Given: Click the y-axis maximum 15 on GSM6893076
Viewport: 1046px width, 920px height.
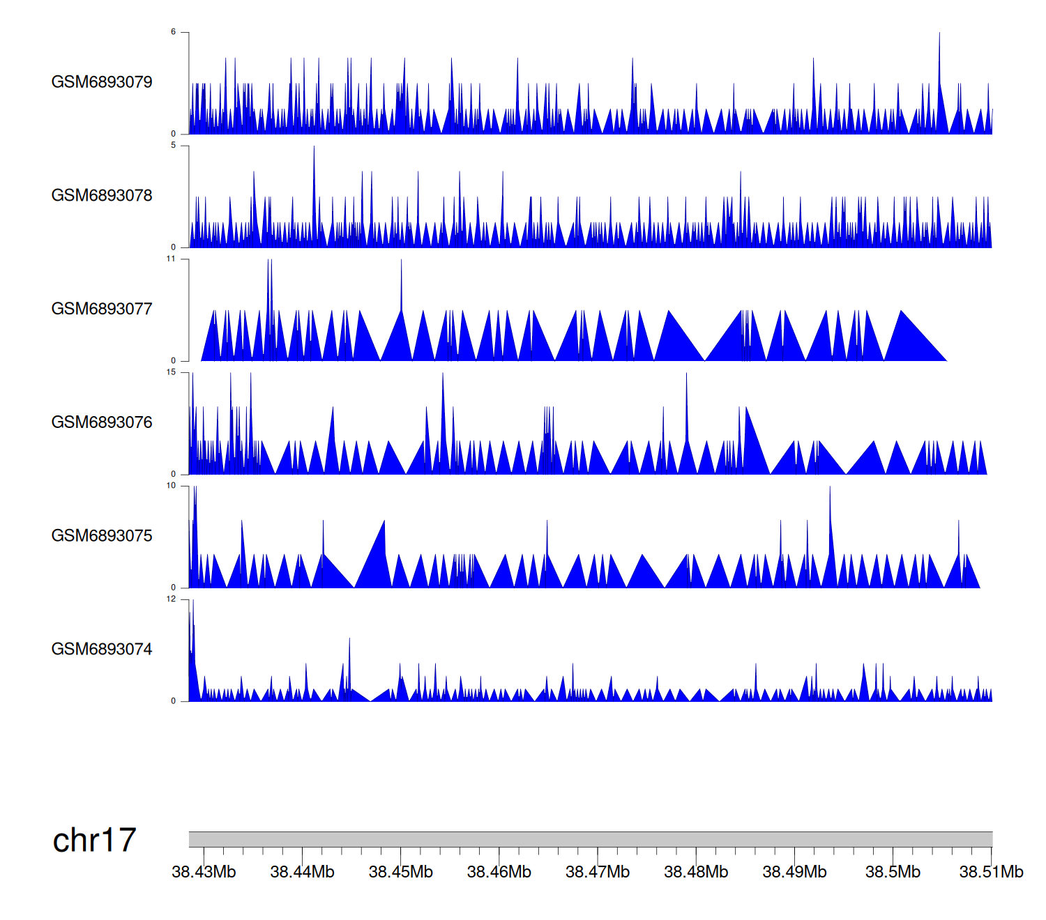Looking at the screenshot, I should click(x=171, y=372).
